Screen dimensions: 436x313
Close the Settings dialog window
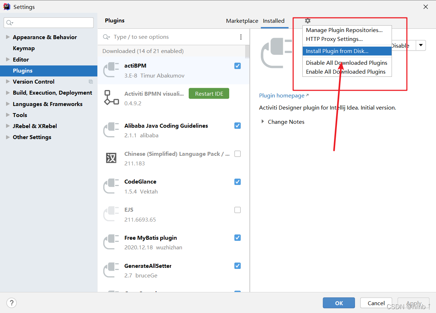[x=426, y=7]
